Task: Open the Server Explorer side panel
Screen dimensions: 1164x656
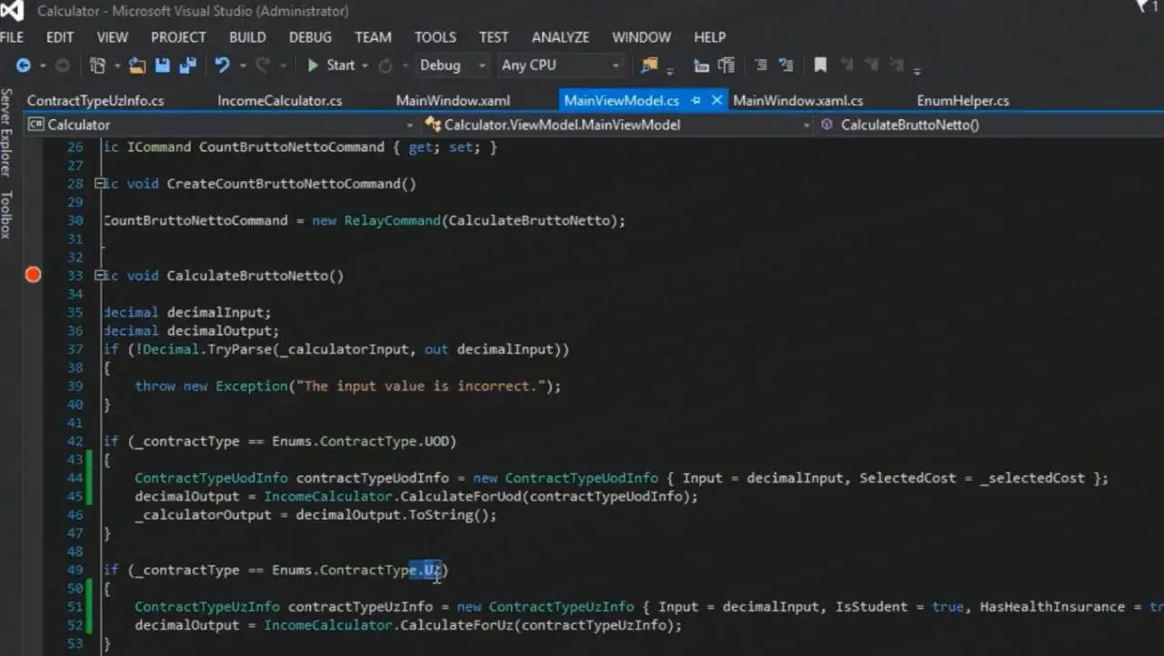Action: click(6, 132)
